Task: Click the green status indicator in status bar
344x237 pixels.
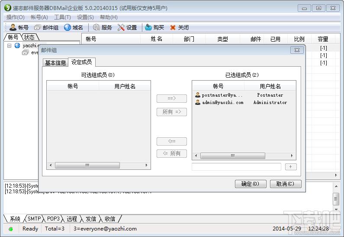Action: click(10, 229)
